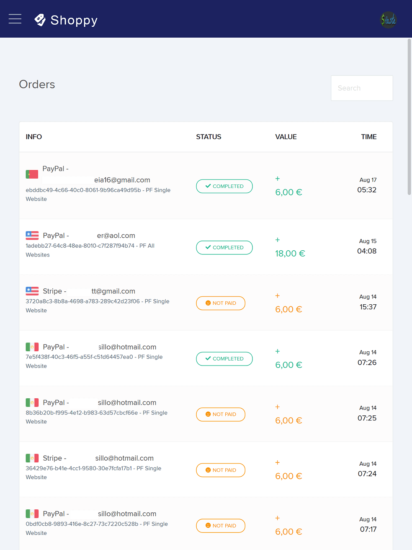Click the Mexico flag on order 8b36b20b
The image size is (412, 550).
pos(32,402)
